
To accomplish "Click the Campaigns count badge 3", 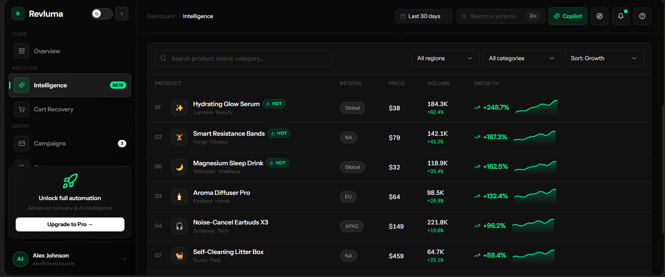I will pyautogui.click(x=122, y=143).
